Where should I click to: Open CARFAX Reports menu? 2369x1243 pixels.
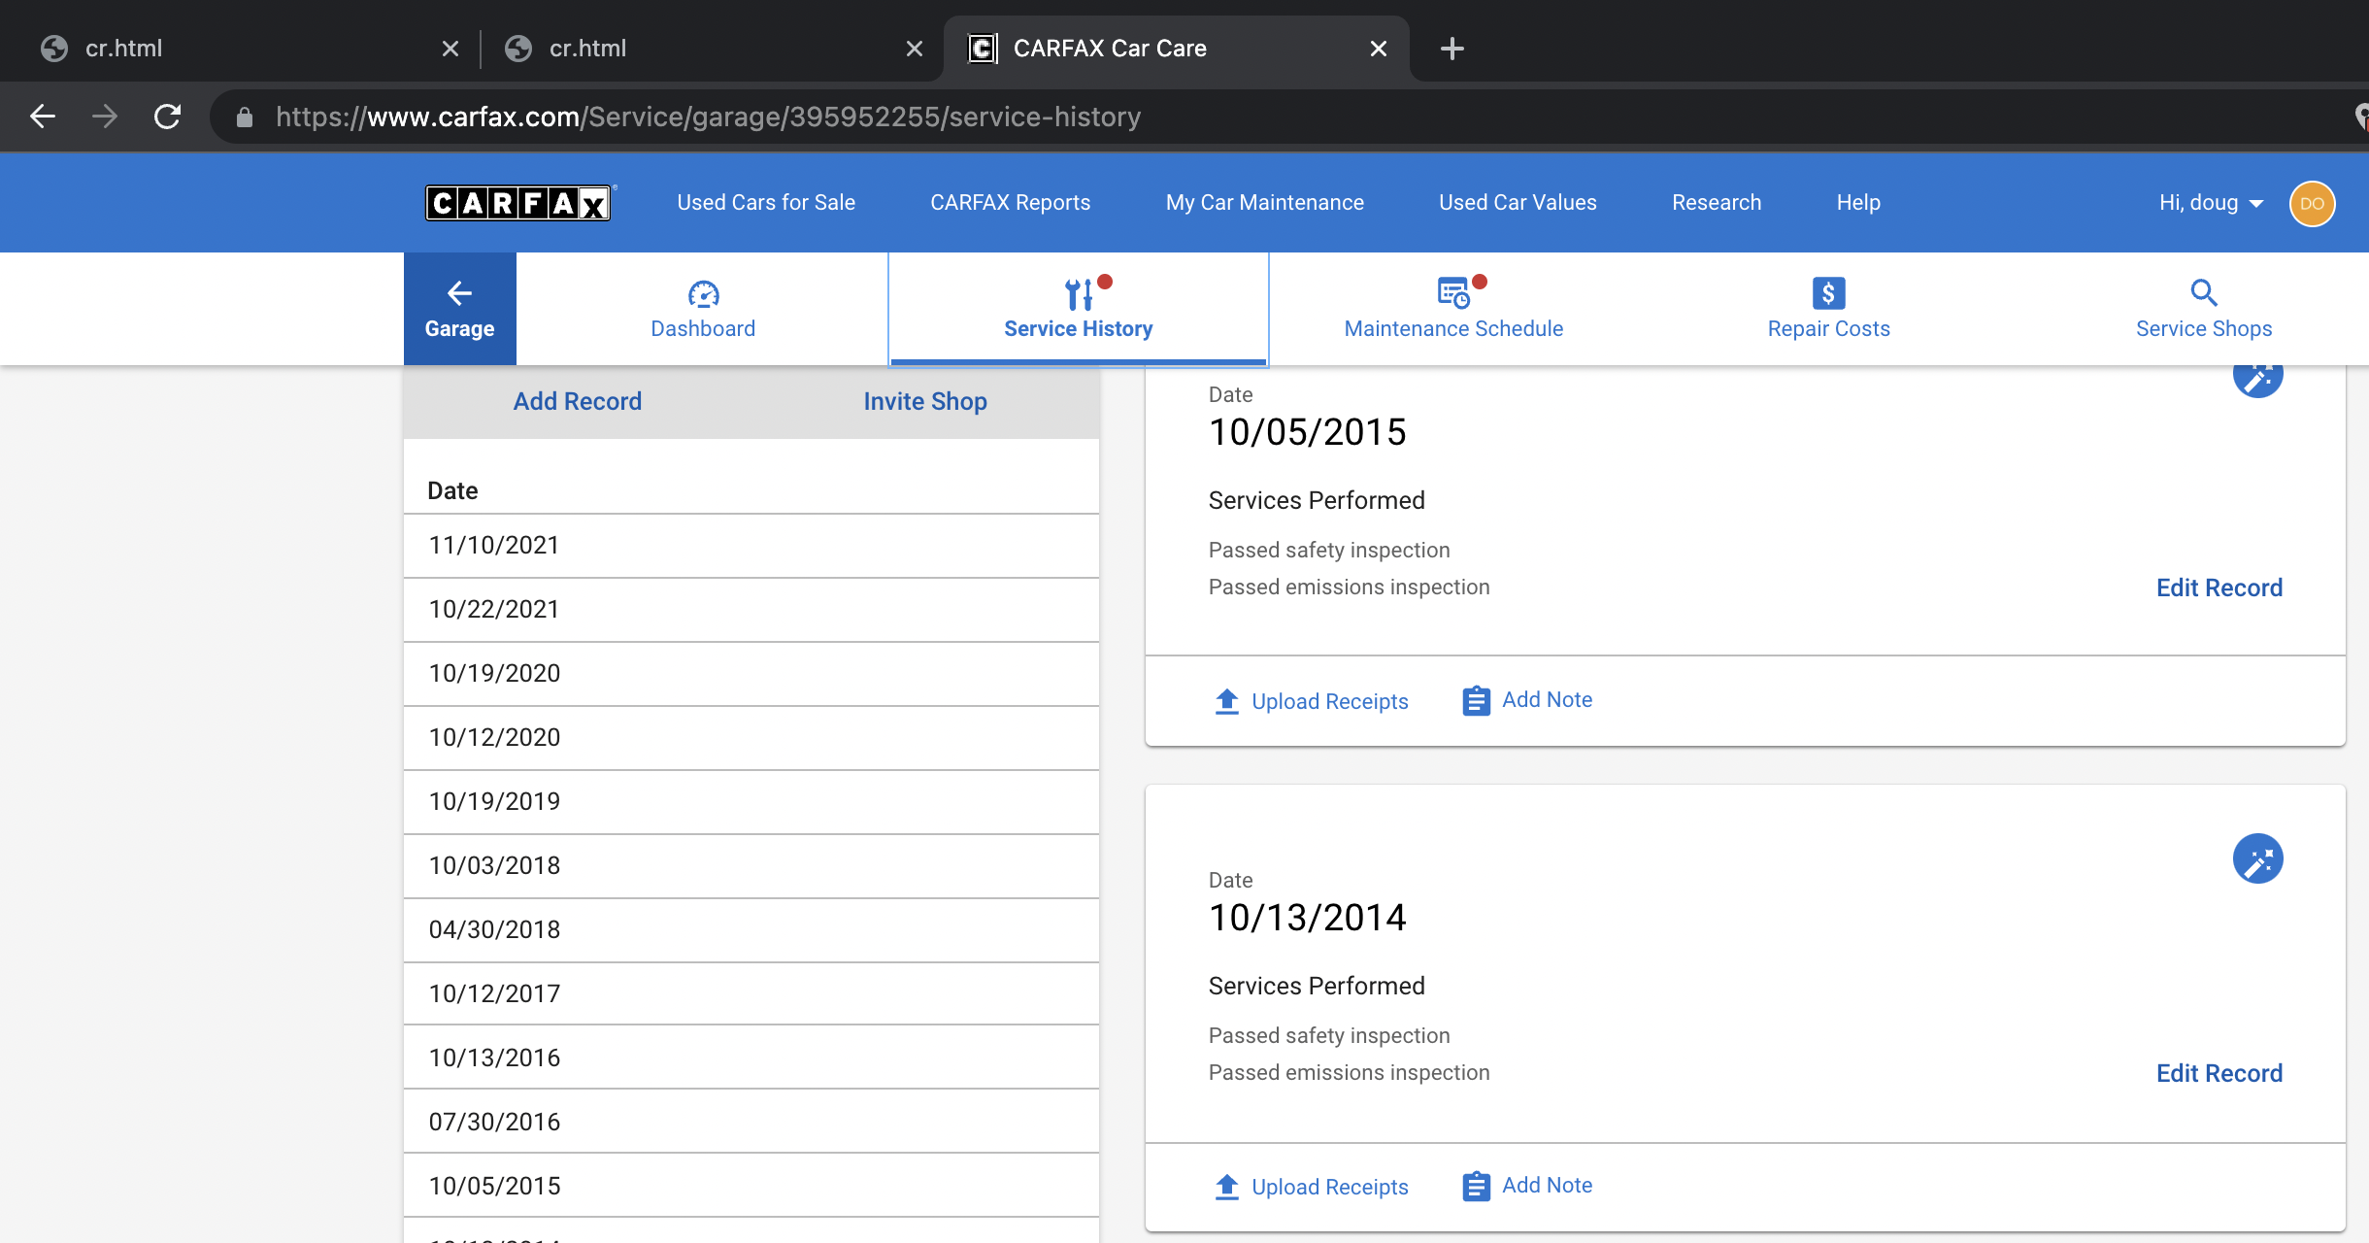[1010, 203]
